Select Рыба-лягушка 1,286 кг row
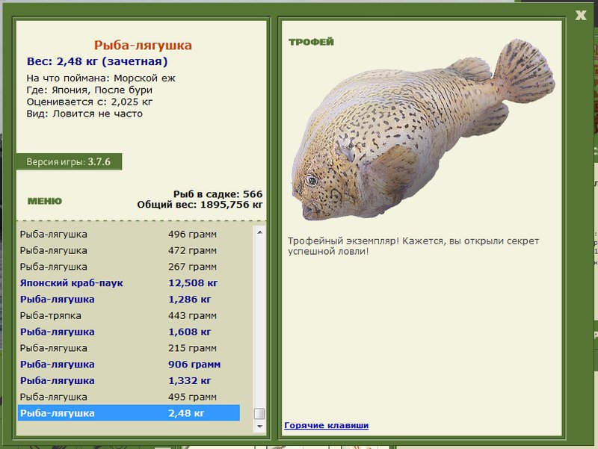This screenshot has height=449, width=598. [x=129, y=299]
